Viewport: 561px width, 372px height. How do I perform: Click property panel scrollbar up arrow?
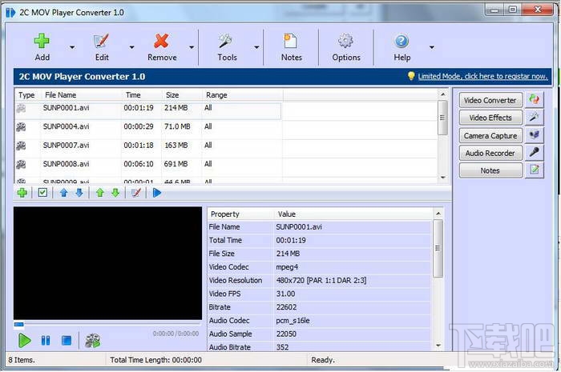click(438, 214)
